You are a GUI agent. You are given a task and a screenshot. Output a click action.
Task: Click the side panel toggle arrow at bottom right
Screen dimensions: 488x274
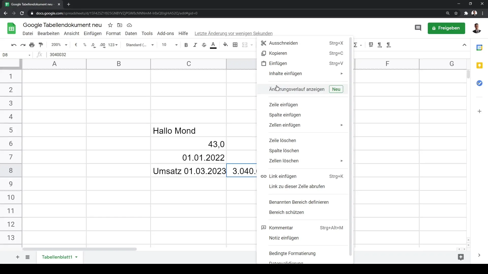pos(479,255)
